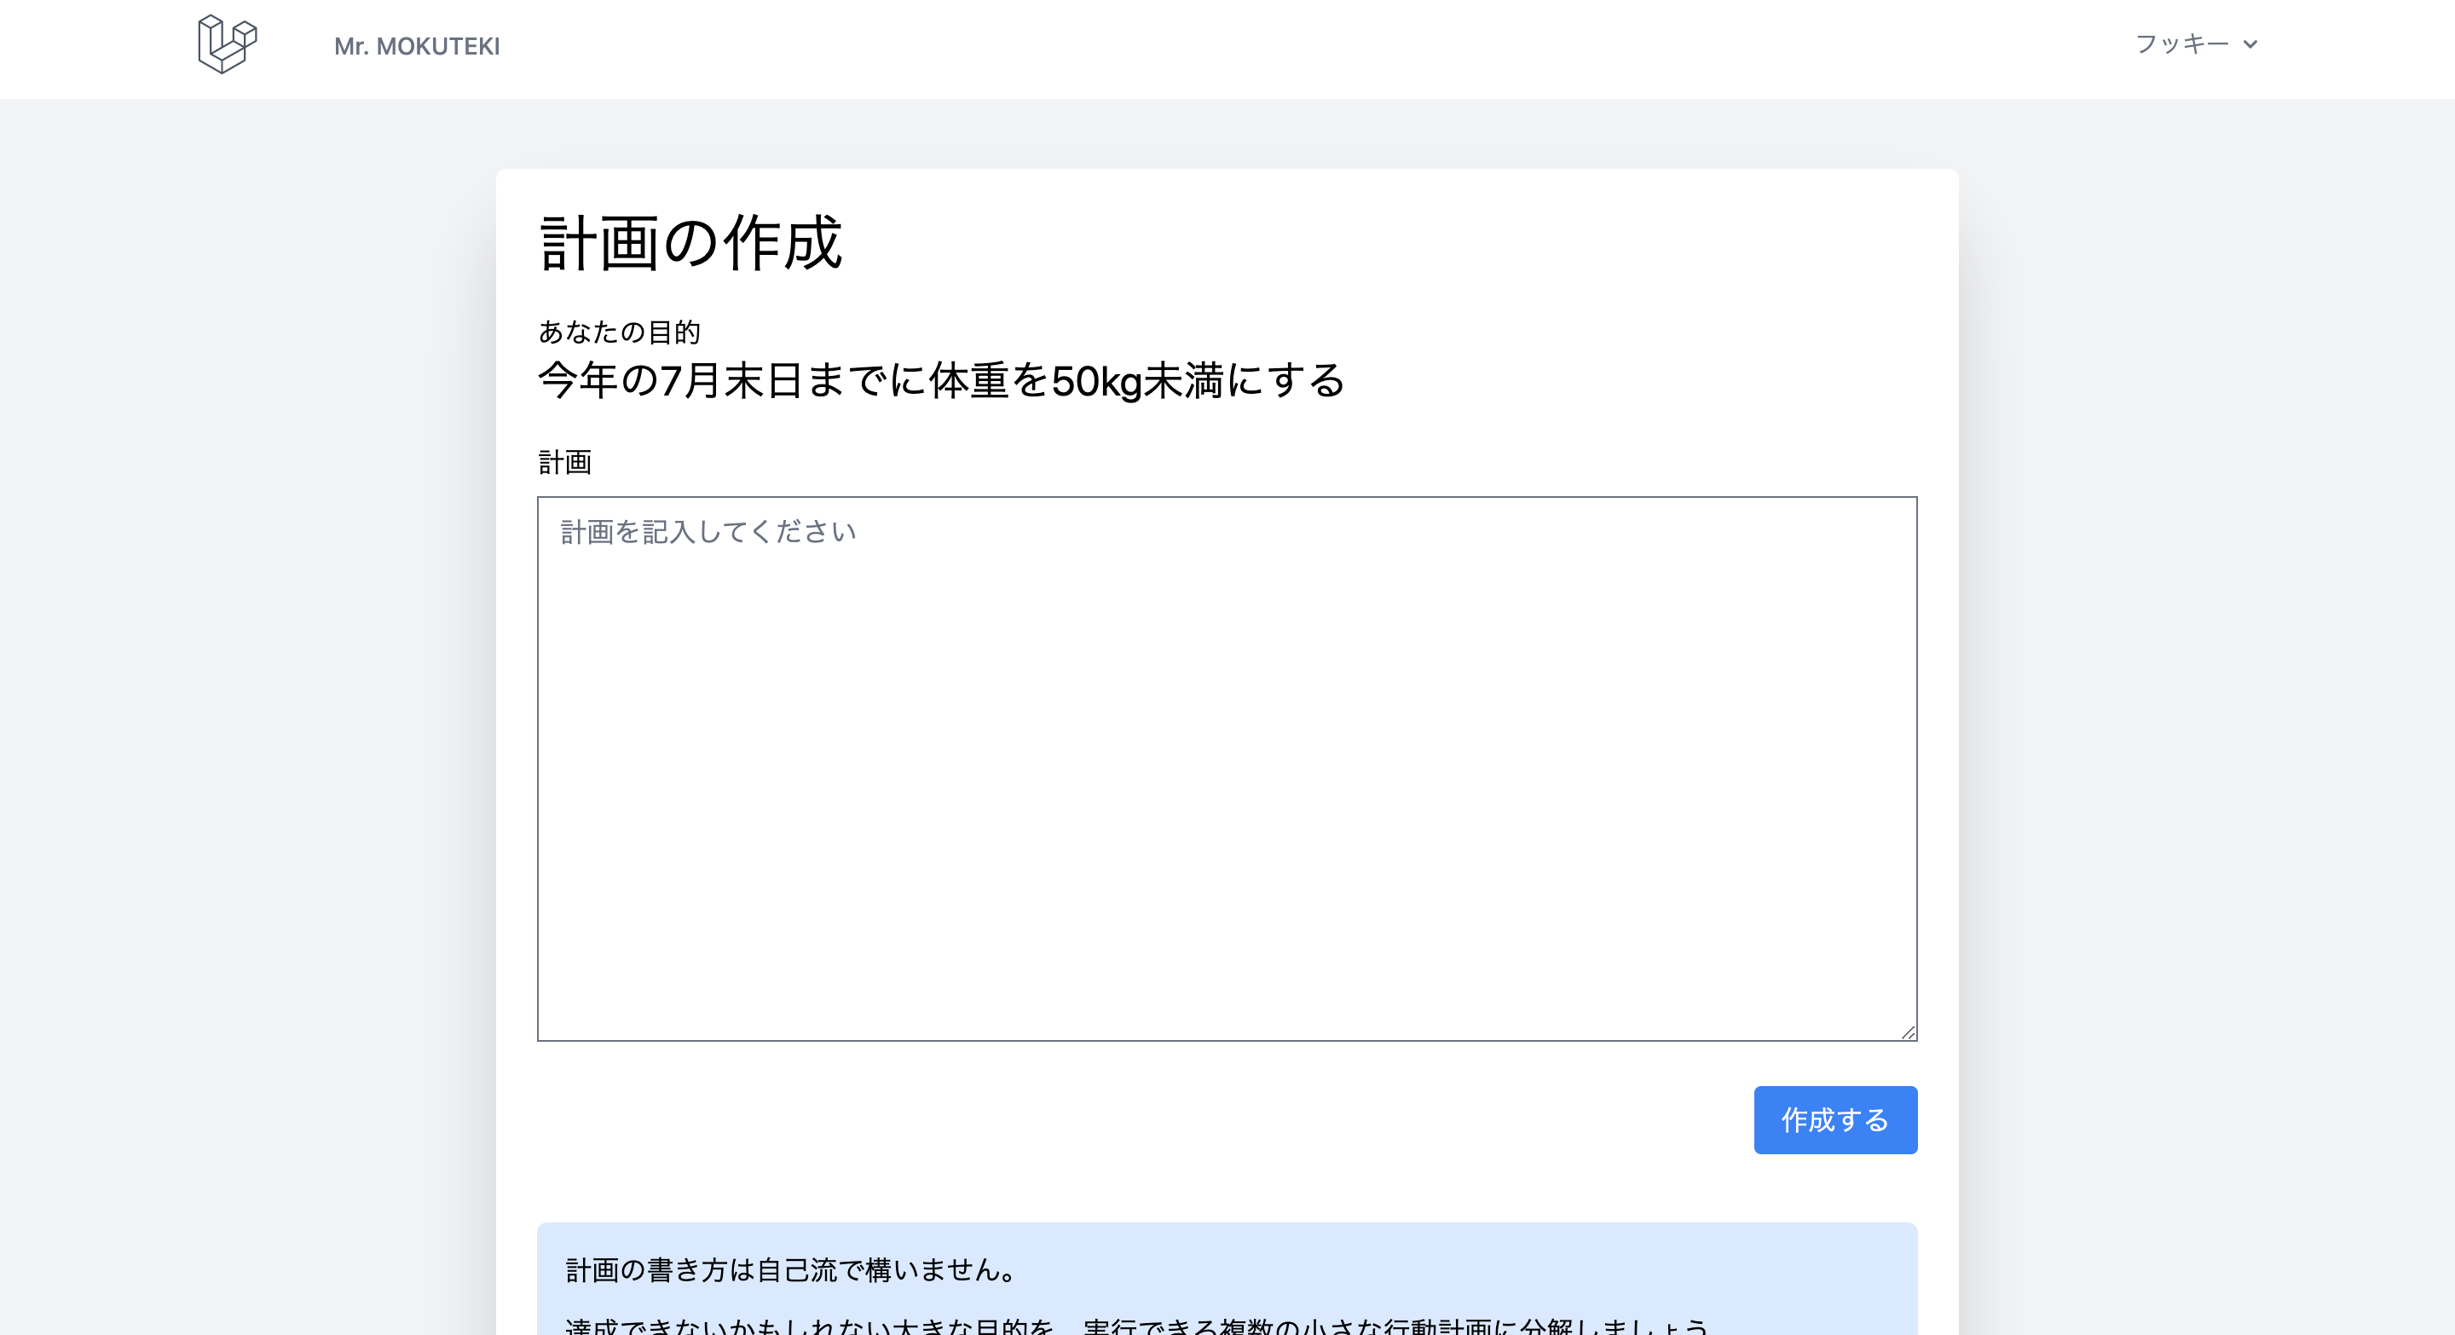Click the textarea resize handle corner
This screenshot has height=1335, width=2455.
(1907, 1032)
